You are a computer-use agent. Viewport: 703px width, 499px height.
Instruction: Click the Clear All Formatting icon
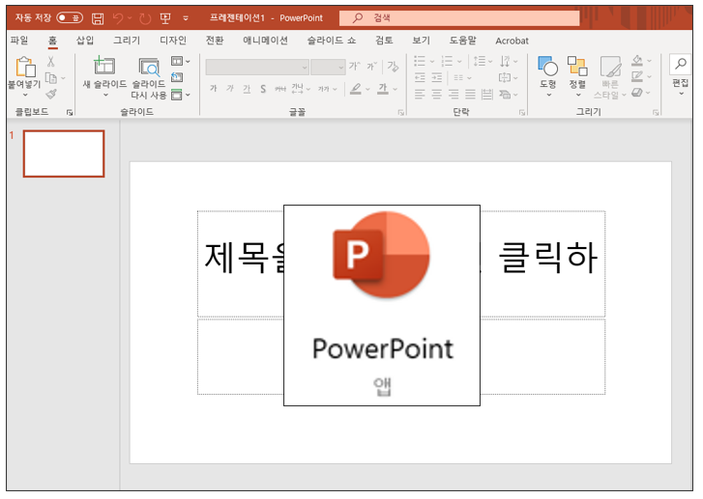click(x=393, y=67)
